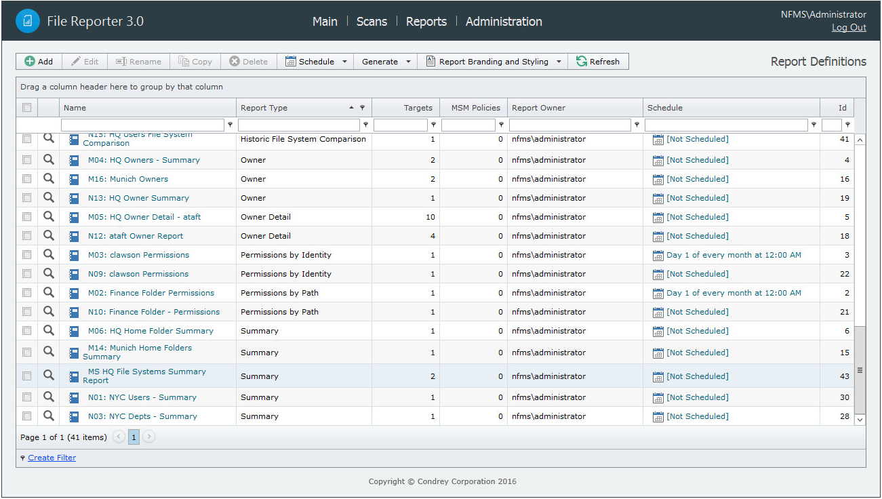
Task: Click report icon beside N13: HQ Owner Summary
Action: [x=75, y=199]
